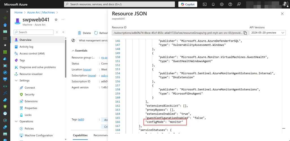
Task: Collapse the Settings menu group
Action: tap(16, 81)
